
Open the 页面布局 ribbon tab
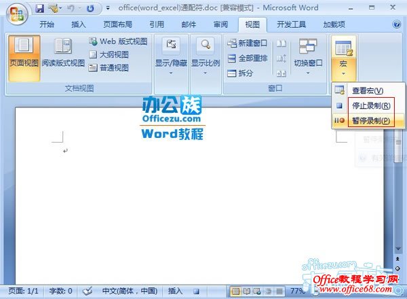(117, 24)
